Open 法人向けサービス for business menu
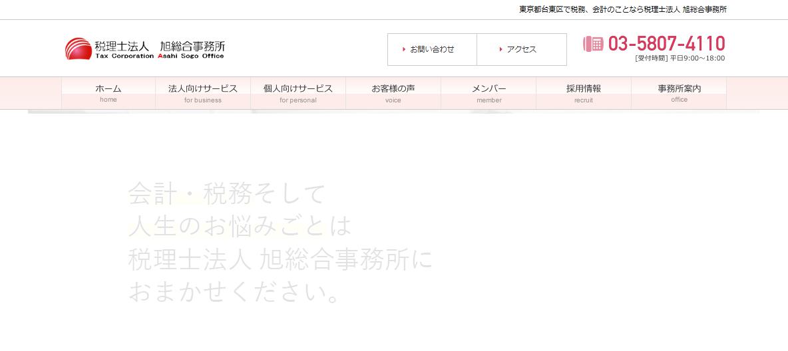The image size is (788, 351). coord(203,93)
